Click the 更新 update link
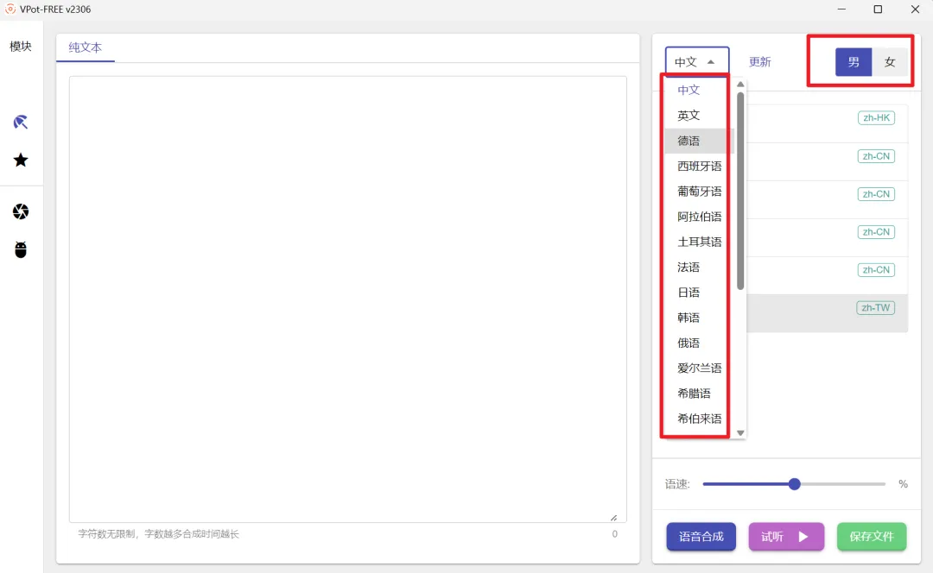This screenshot has width=933, height=573. (760, 62)
